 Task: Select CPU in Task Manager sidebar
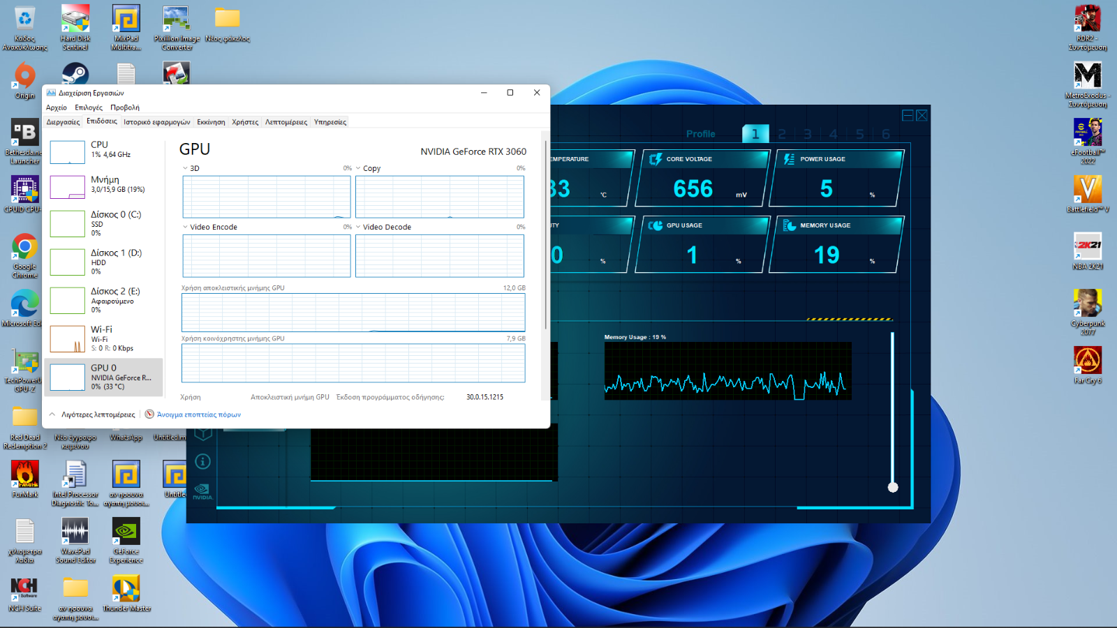pos(105,150)
